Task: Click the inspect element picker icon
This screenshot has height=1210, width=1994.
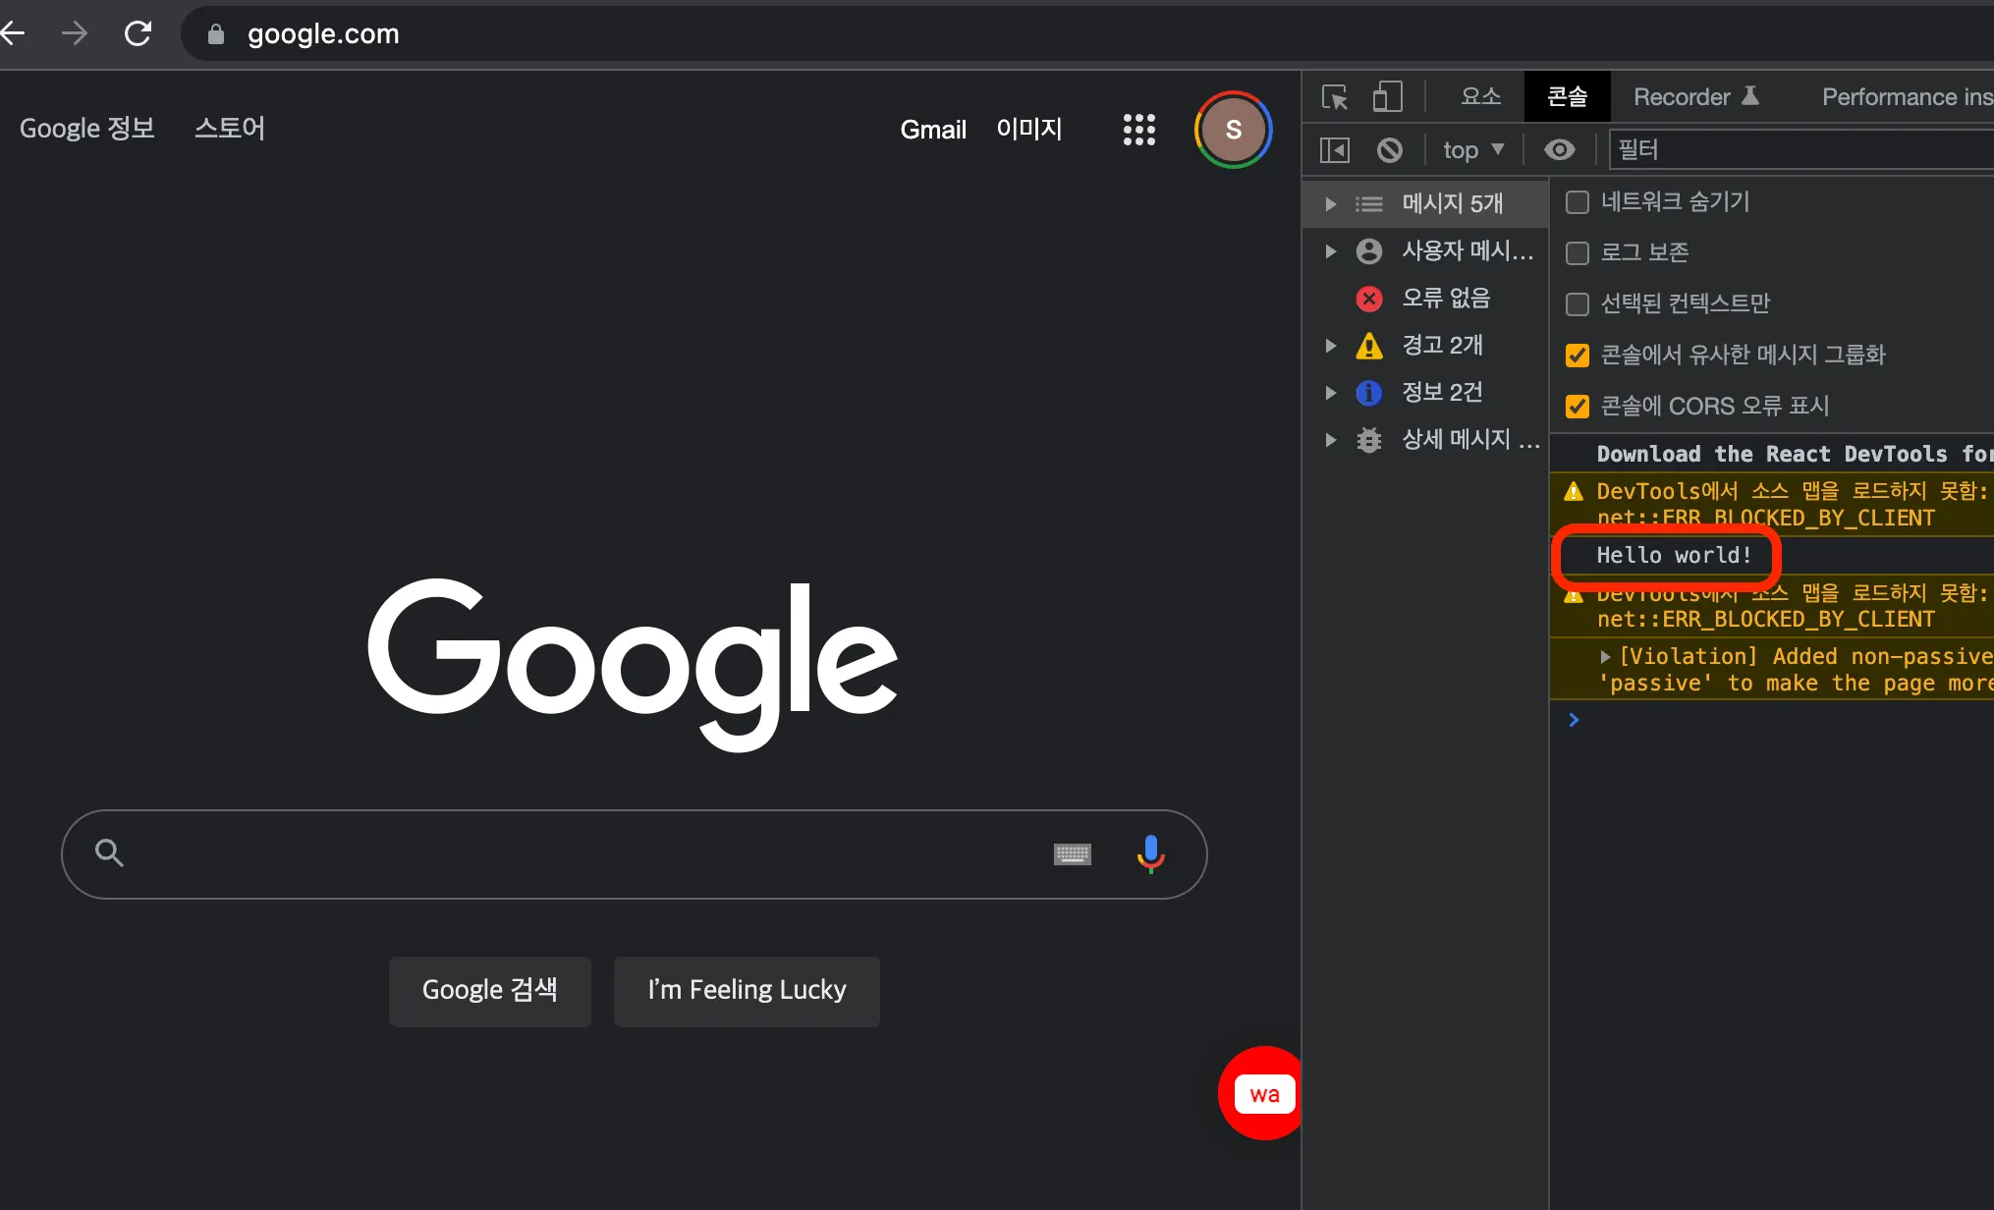Action: tap(1335, 96)
